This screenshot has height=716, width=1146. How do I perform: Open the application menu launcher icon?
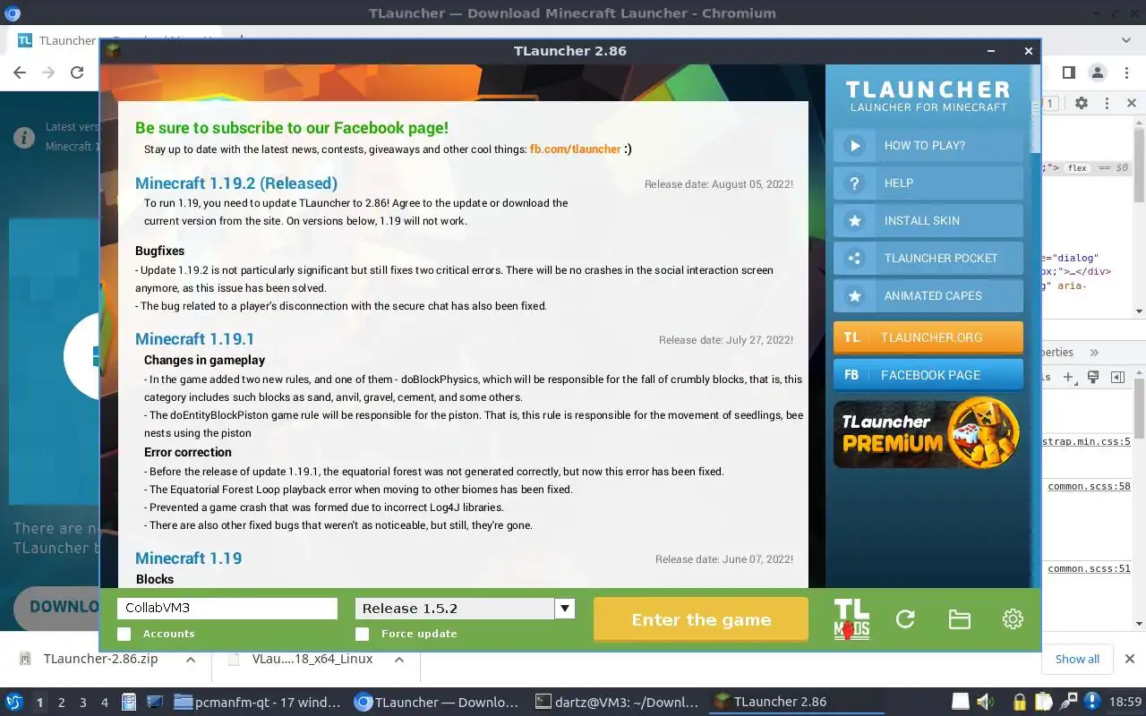coord(13,702)
